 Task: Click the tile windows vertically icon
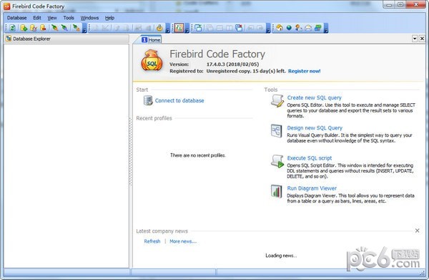230,28
